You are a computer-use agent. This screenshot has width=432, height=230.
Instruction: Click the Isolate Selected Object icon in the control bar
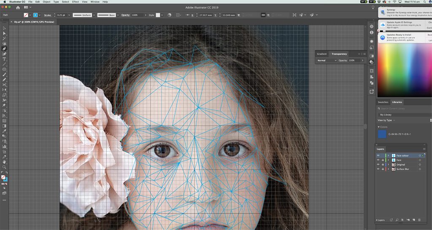click(294, 15)
